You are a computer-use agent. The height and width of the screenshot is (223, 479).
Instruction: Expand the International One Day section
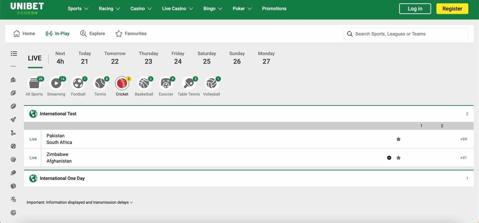click(x=248, y=178)
